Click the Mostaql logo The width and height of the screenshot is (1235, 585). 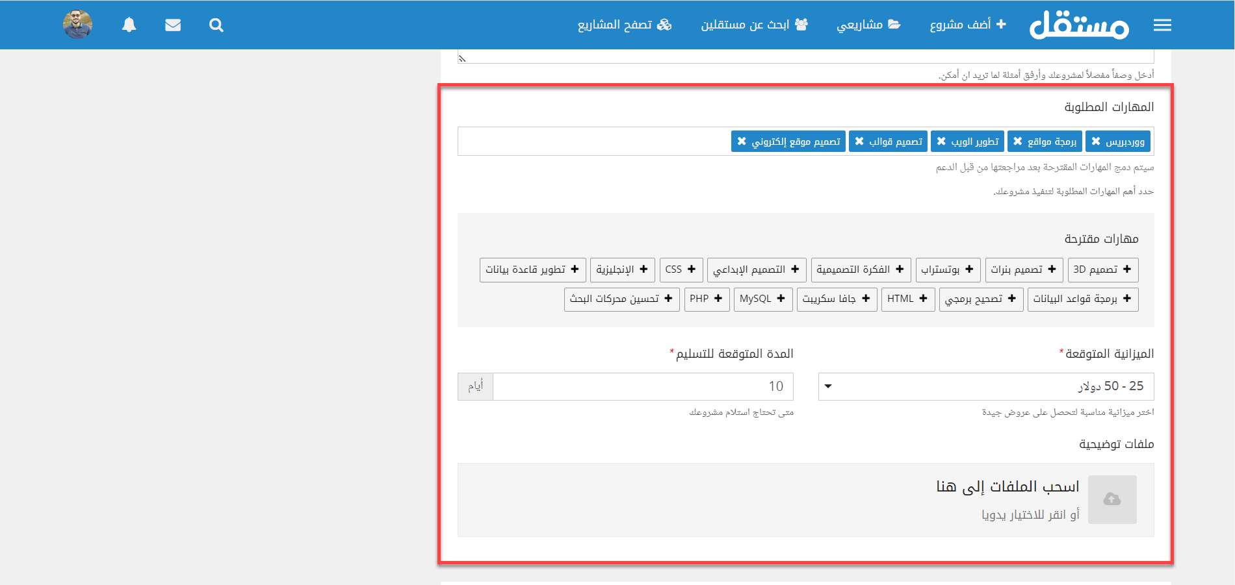pos(1079,25)
